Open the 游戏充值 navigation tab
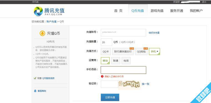Screen dimensions: 211x103 pos(157,11)
